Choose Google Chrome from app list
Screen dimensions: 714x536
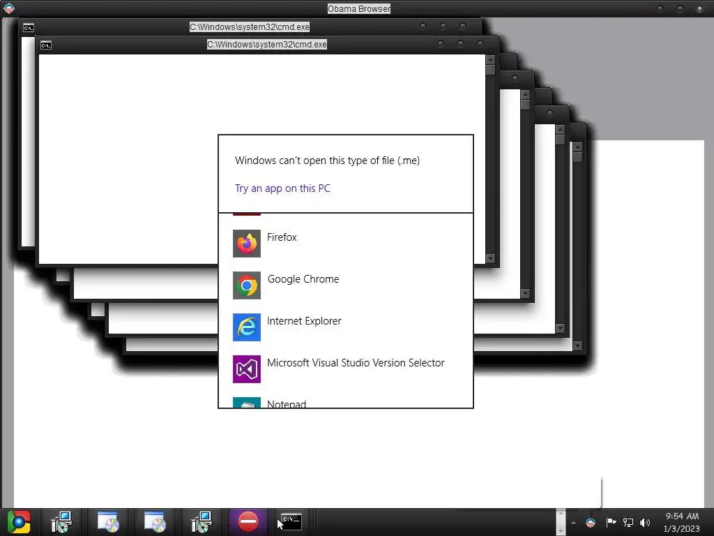coord(346,285)
